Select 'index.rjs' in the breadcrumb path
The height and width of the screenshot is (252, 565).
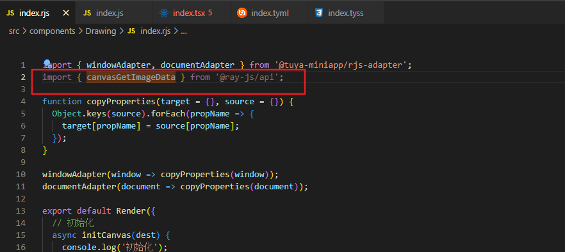coord(155,31)
